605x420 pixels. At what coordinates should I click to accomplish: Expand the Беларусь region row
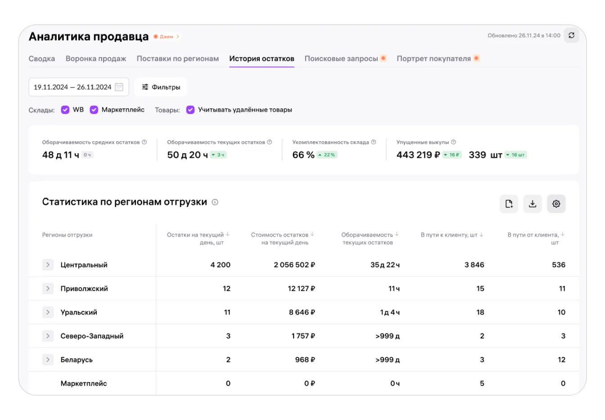coord(48,360)
